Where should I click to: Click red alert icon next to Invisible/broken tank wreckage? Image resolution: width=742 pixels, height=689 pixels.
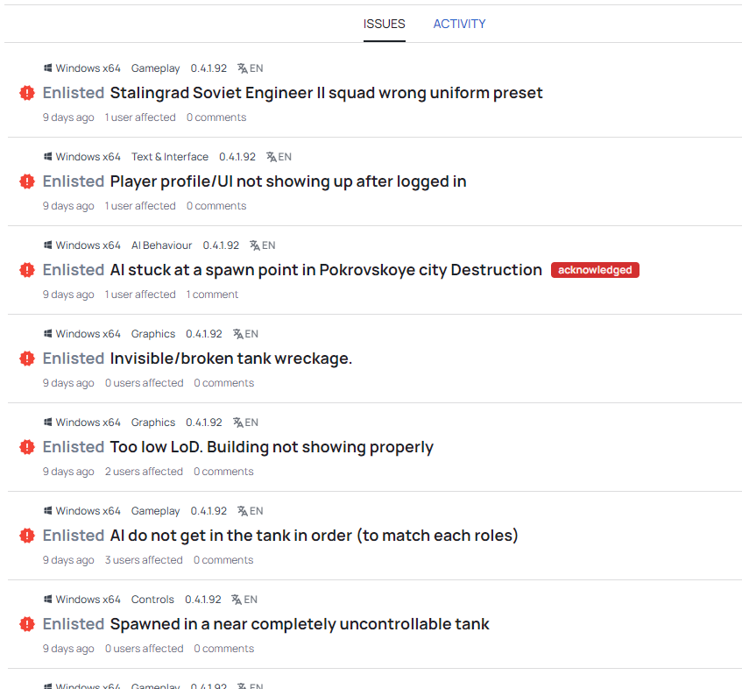(x=27, y=359)
